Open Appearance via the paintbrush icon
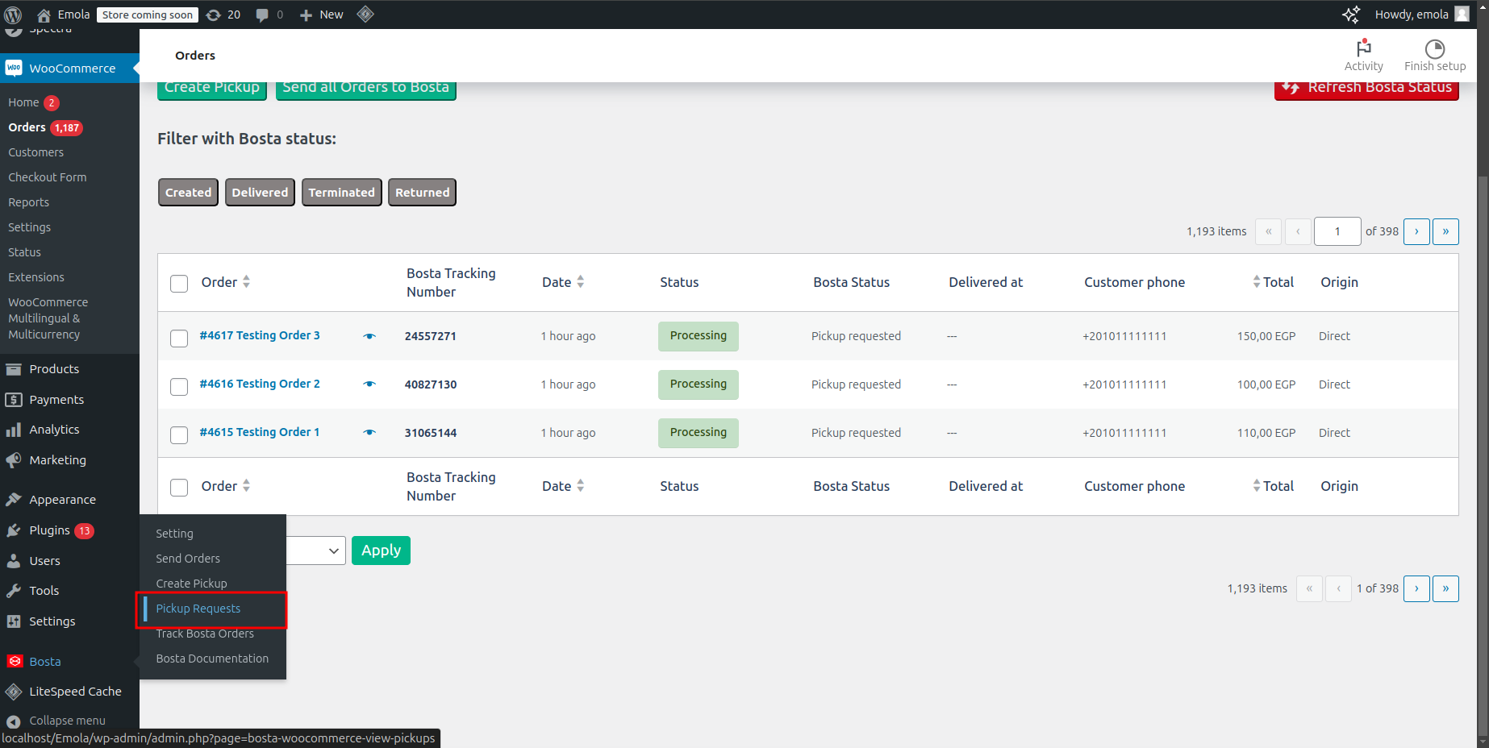Image resolution: width=1489 pixels, height=748 pixels. [x=14, y=500]
